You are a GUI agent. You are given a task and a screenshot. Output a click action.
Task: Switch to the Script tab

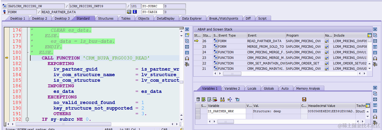[x=262, y=18]
